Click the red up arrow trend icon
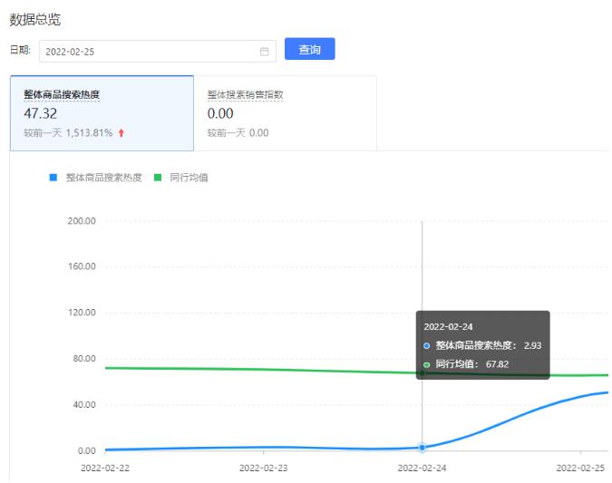The height and width of the screenshot is (483, 612). coord(121,133)
